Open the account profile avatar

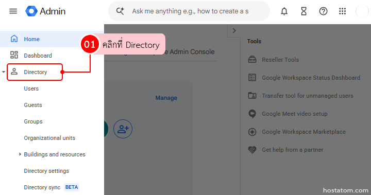point(362,11)
